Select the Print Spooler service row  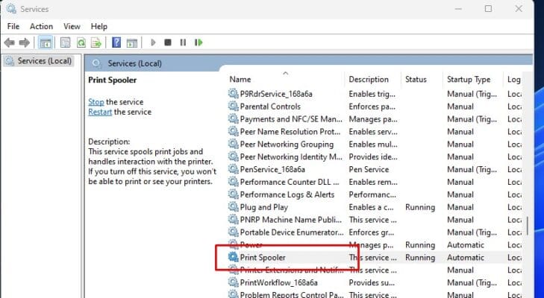tap(375, 258)
